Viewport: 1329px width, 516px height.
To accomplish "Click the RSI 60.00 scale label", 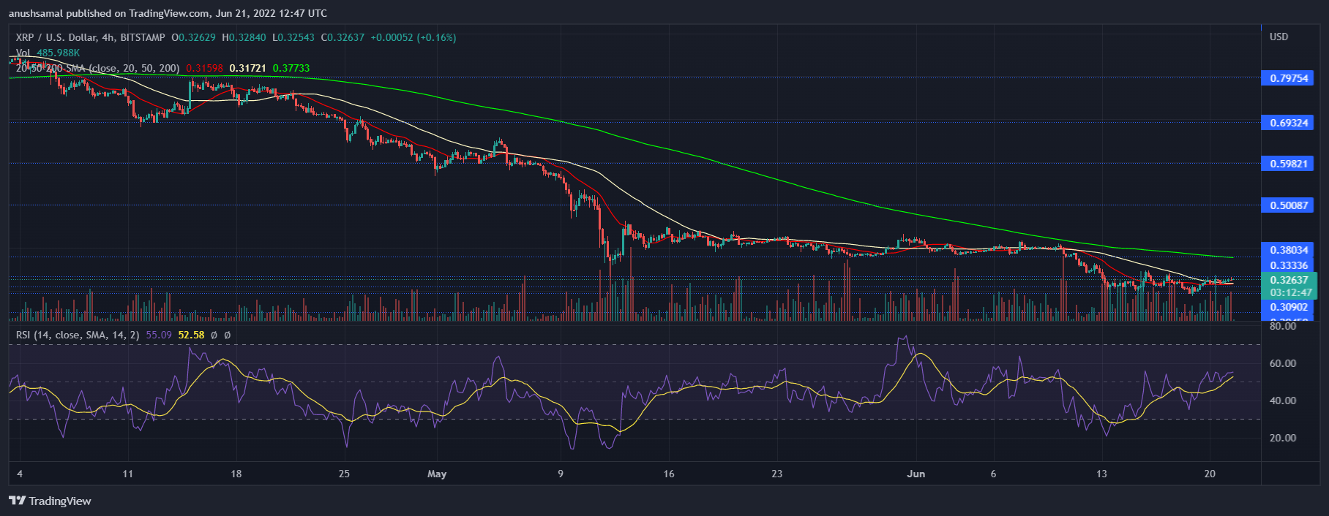I will click(1282, 363).
